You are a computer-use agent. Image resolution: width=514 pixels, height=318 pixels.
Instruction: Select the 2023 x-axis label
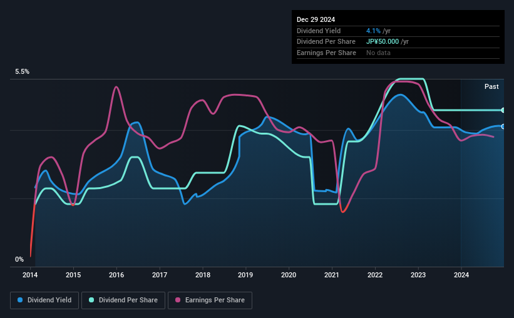tap(418, 275)
